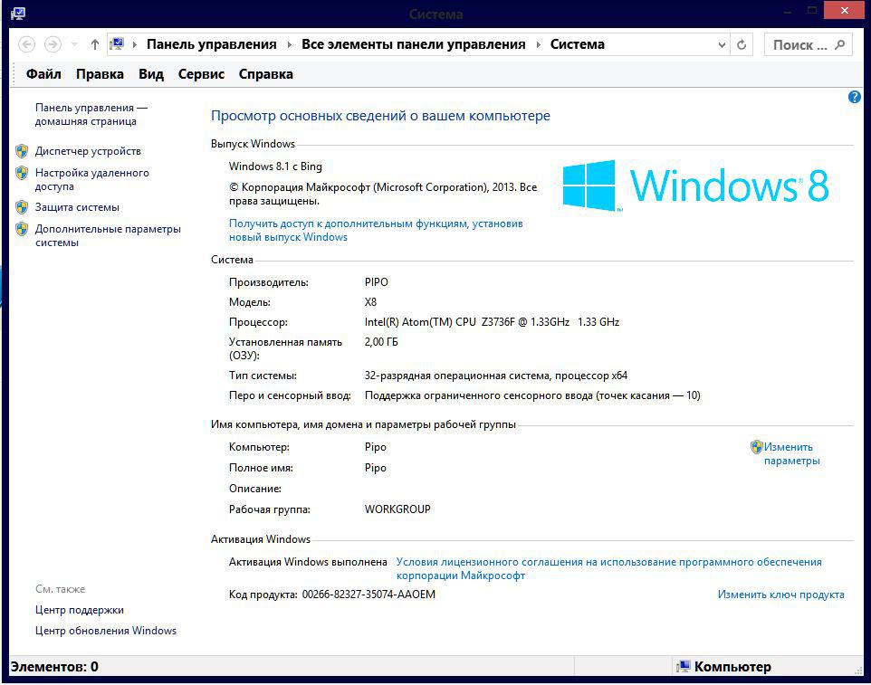
Task: Expand chevron after Все элементы панели управления
Action: coord(538,44)
